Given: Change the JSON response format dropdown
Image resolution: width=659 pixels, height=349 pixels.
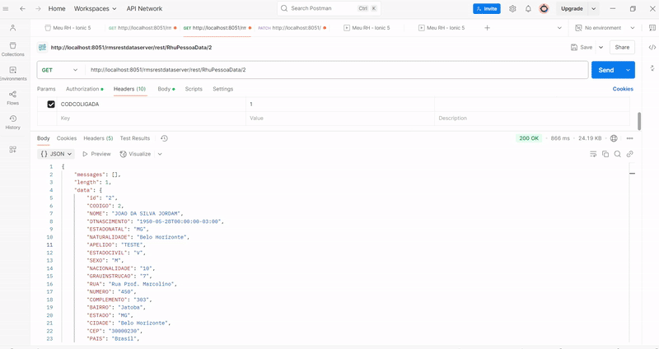Looking at the screenshot, I should point(56,154).
